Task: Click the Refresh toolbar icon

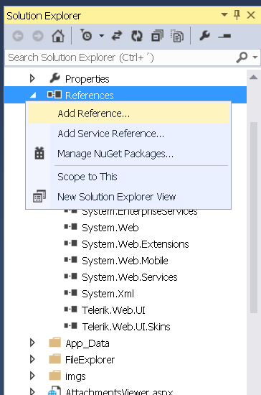Action: coord(137,36)
